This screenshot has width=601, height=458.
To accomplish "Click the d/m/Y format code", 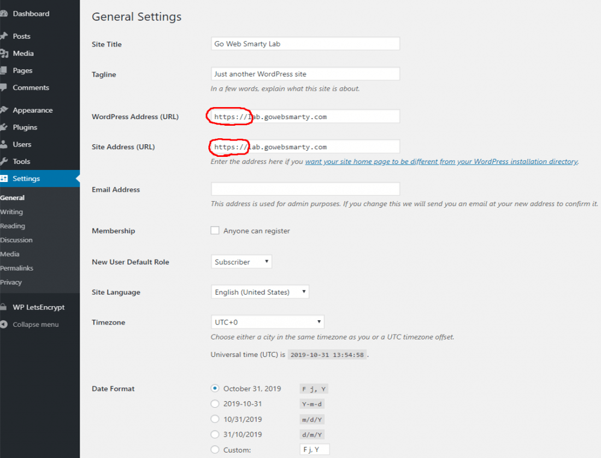I will (x=312, y=434).
